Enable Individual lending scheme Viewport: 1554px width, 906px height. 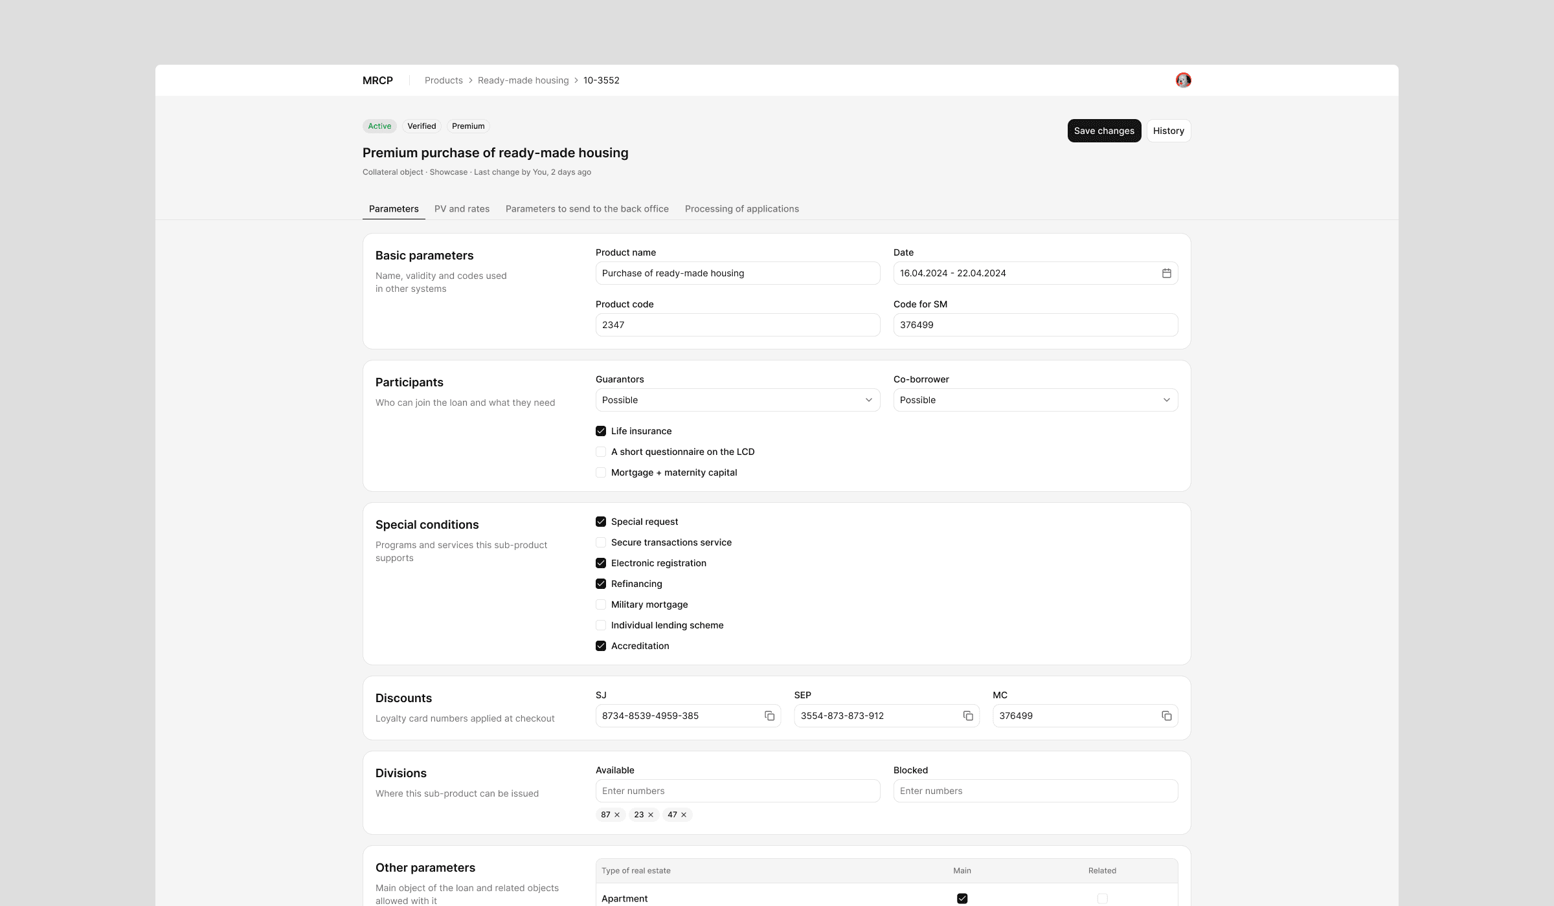click(601, 625)
